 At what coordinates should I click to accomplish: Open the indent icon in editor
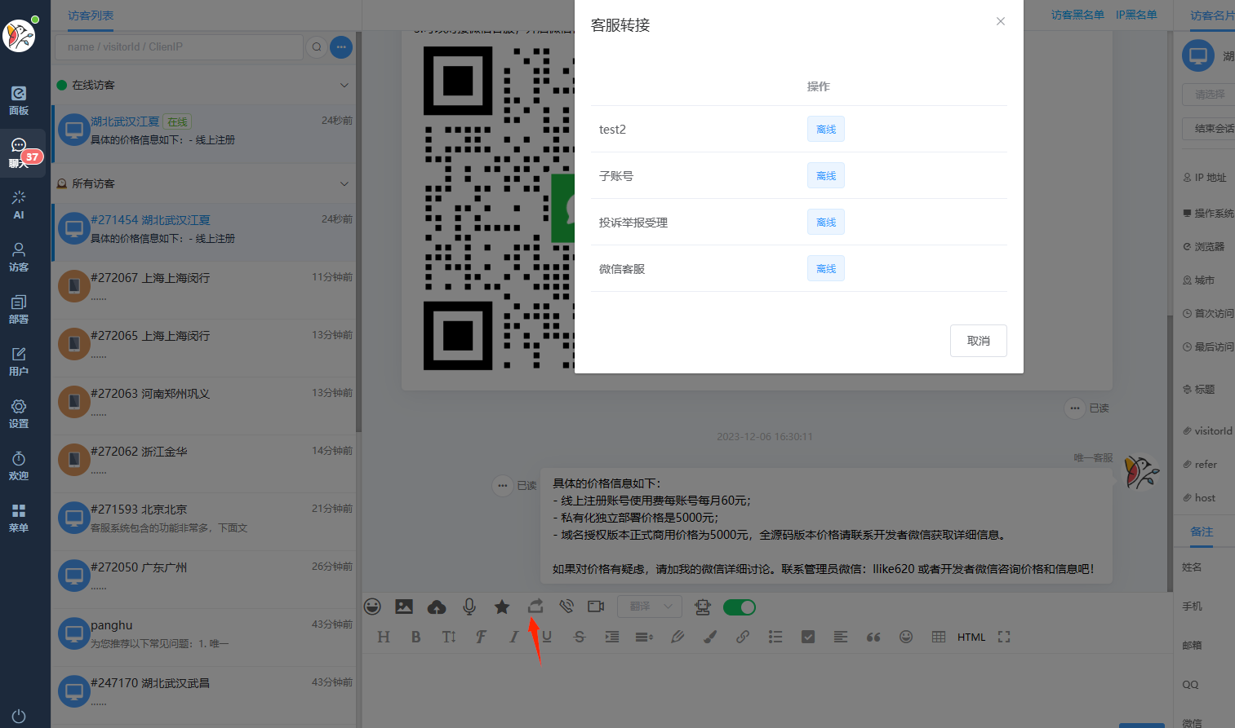612,637
